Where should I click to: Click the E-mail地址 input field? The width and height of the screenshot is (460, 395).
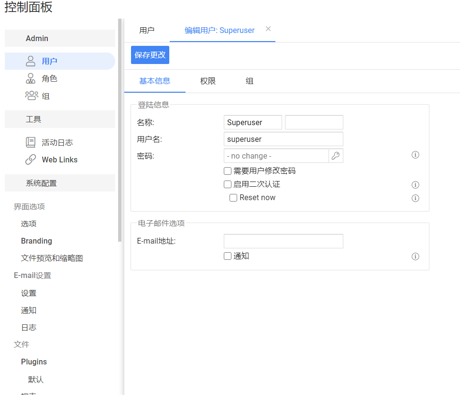[x=283, y=241]
